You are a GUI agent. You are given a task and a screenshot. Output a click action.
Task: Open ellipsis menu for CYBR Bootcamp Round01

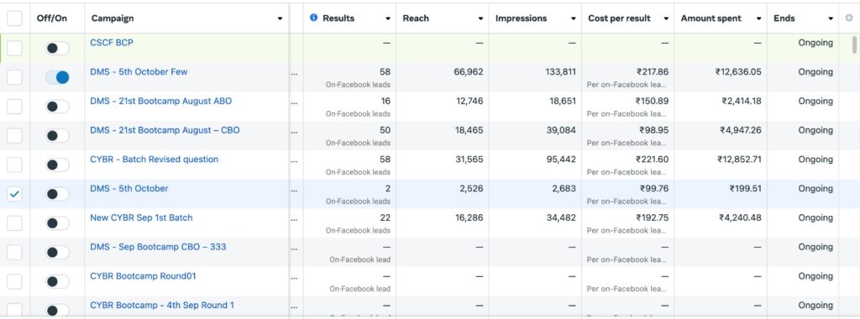click(x=295, y=276)
